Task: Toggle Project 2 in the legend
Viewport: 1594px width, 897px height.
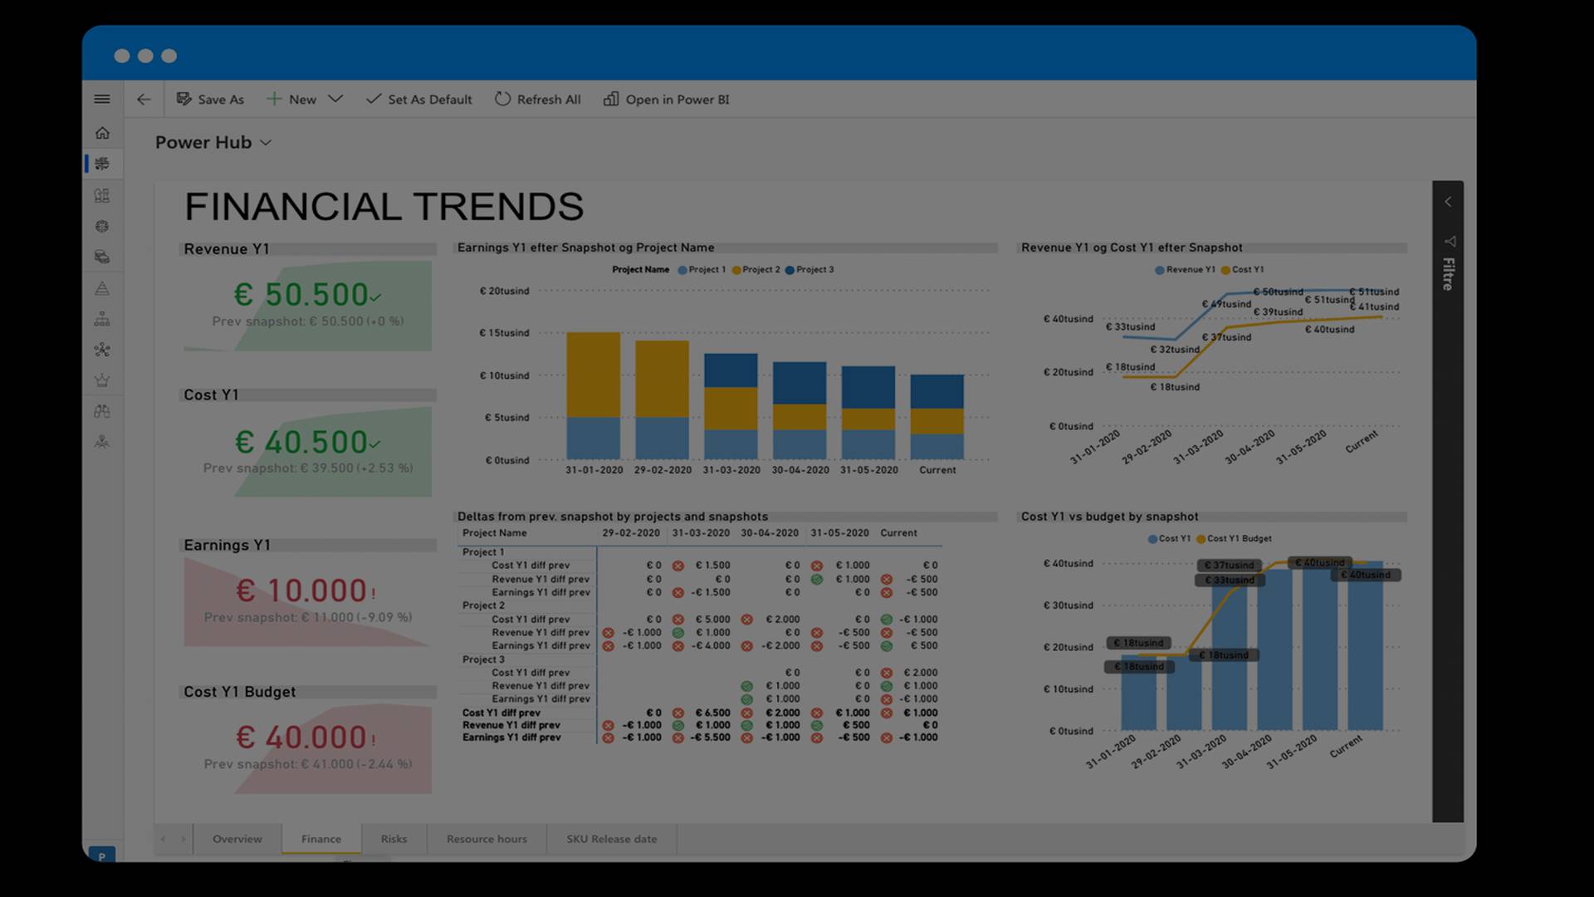Action: 755,270
